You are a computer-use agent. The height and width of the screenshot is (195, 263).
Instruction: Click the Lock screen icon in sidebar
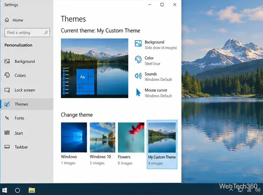(7, 90)
